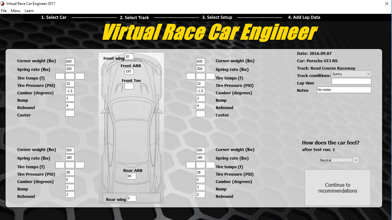Viewport: 392px width, 220px height.
Task: Close the Virtual Race Car Engineer window
Action: [x=386, y=4]
